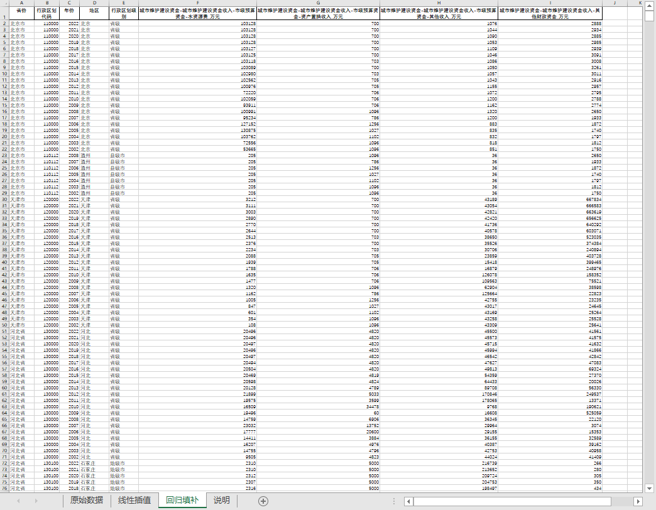The image size is (656, 510).
Task: Click 河北省 province cell in row 51
Action: click(x=22, y=332)
